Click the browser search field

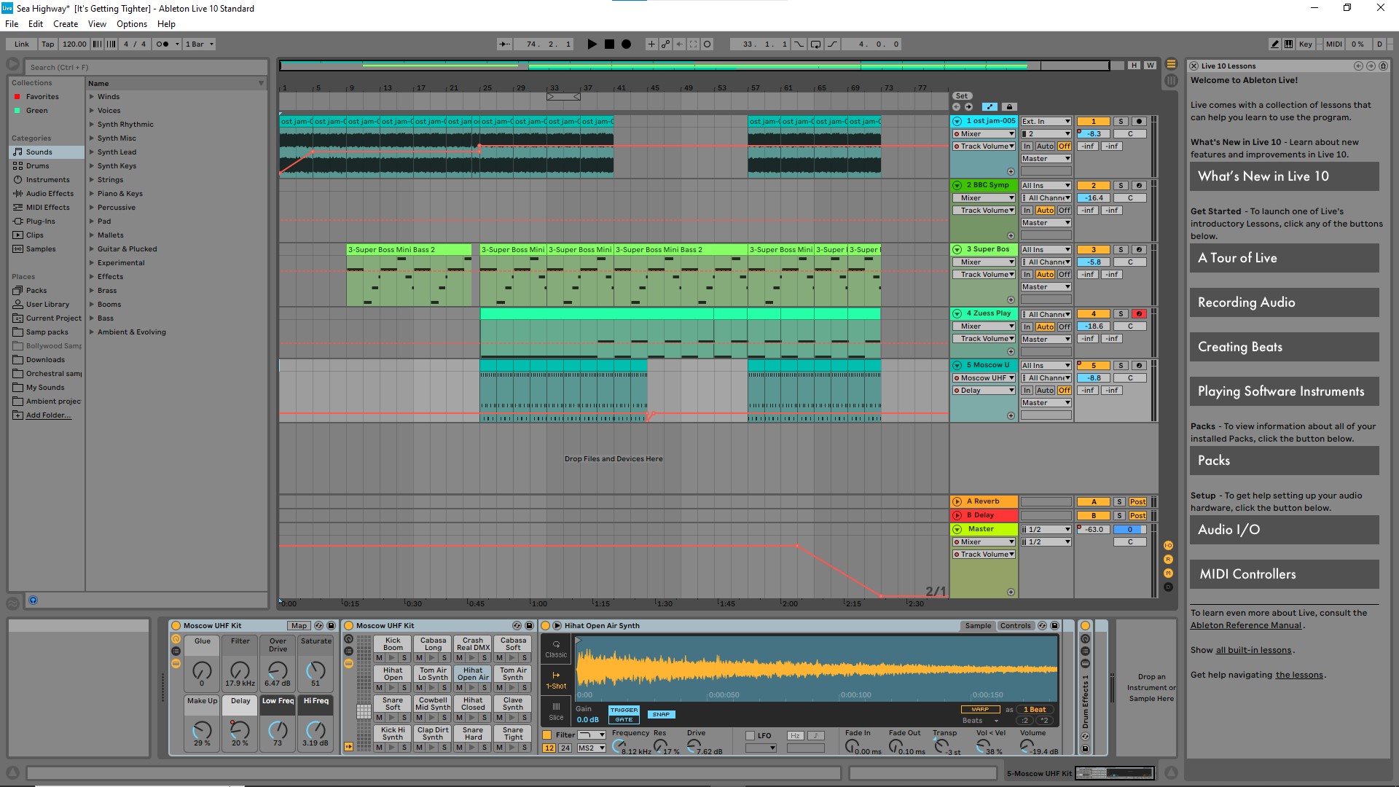146,67
